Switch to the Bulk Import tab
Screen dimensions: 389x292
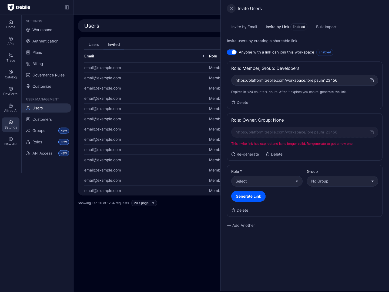[326, 27]
